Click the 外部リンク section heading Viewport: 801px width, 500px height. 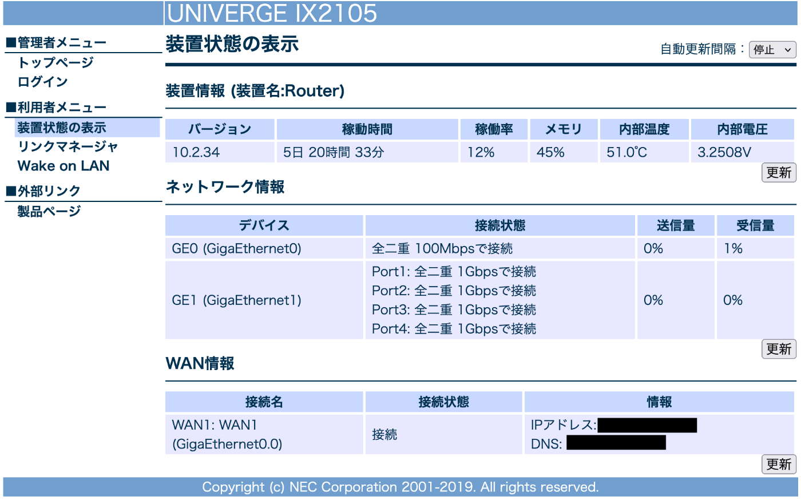[x=43, y=191]
